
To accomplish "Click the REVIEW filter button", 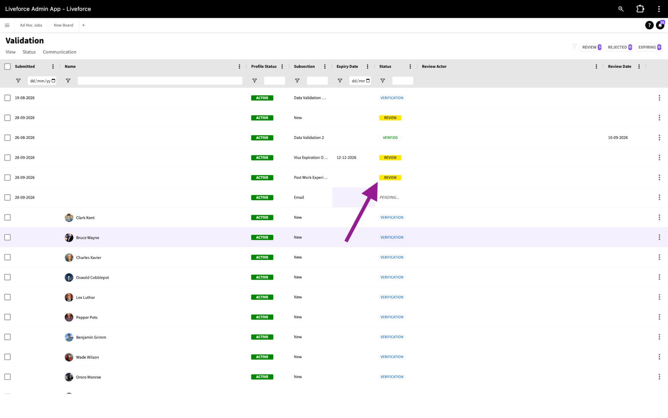I will pyautogui.click(x=591, y=47).
